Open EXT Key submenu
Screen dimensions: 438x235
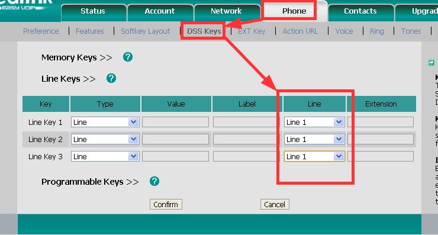tap(252, 31)
